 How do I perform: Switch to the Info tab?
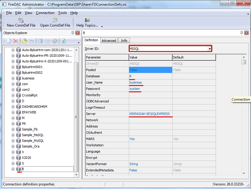coord(124,41)
